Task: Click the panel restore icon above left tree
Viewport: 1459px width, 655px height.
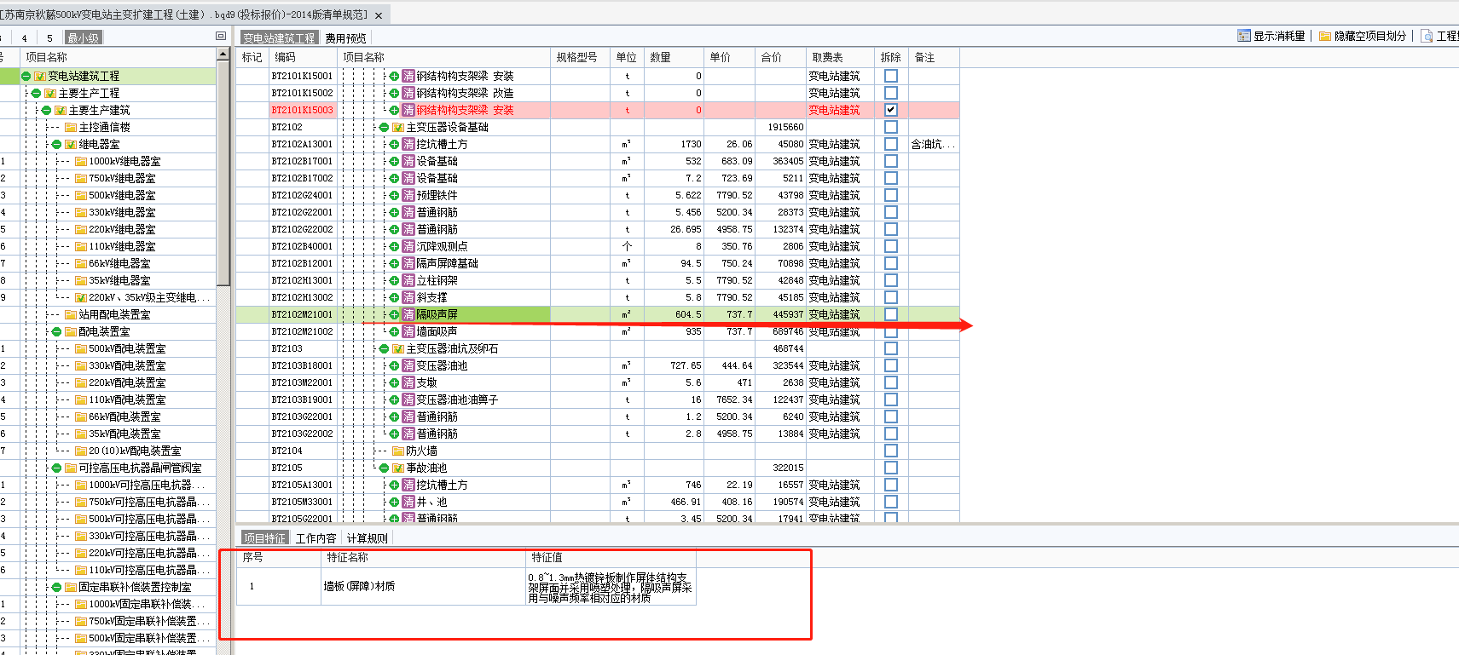Action: coord(221,37)
